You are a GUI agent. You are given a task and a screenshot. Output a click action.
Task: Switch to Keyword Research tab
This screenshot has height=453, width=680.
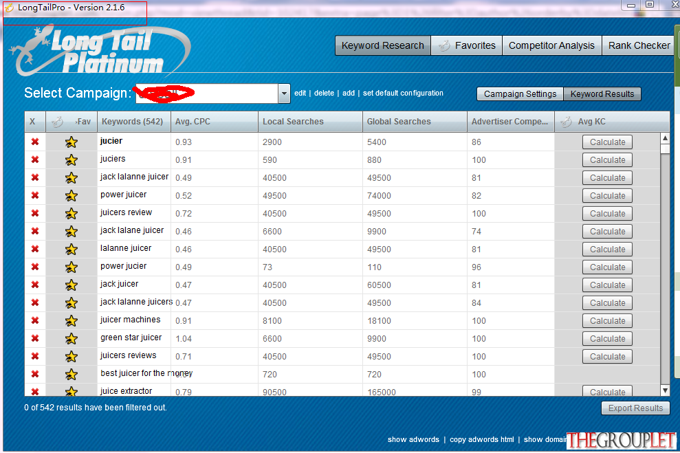point(383,45)
